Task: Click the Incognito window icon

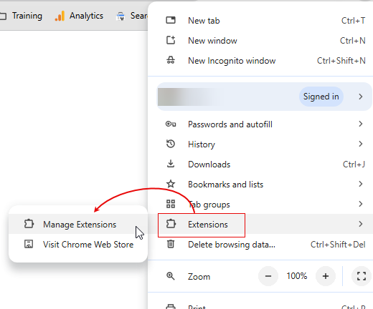Action: (171, 60)
